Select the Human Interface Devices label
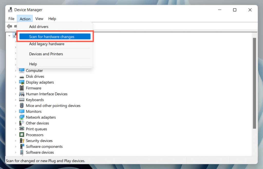The height and width of the screenshot is (169, 263). tap(47, 94)
